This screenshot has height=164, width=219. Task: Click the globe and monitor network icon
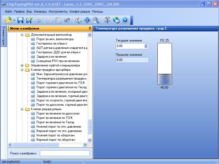pyautogui.click(x=116, y=20)
